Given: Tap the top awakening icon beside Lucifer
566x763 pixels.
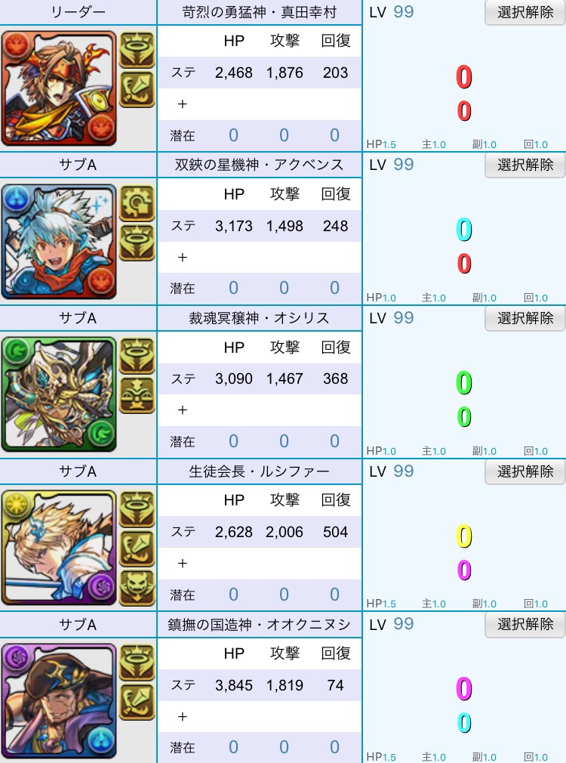Looking at the screenshot, I should 137,509.
